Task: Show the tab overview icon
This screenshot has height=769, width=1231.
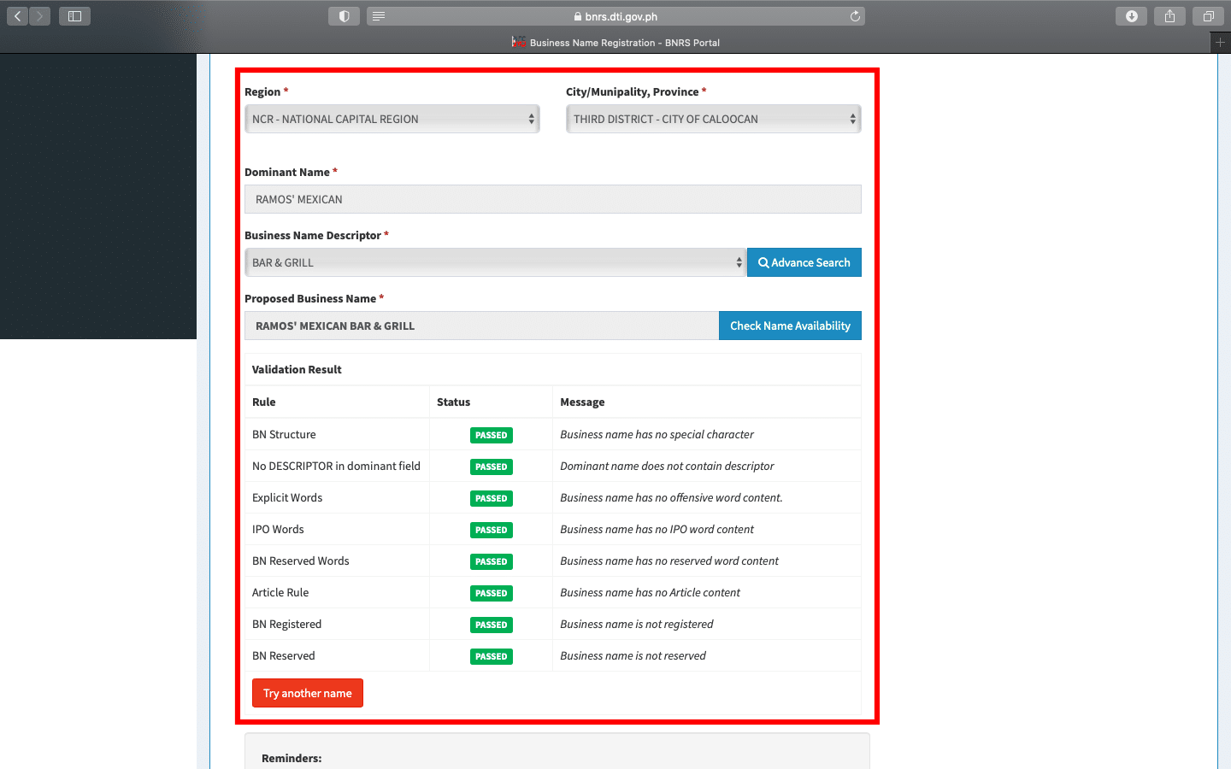Action: pyautogui.click(x=1208, y=16)
